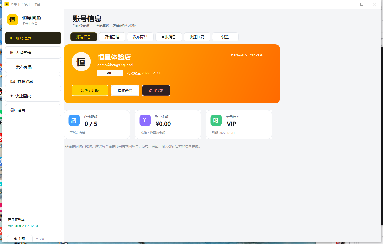This screenshot has width=383, height=244.
Task: Open 设置 in the sidebar
Action: tap(33, 110)
